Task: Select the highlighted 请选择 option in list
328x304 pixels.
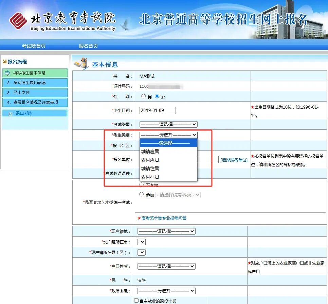Action: [x=168, y=143]
